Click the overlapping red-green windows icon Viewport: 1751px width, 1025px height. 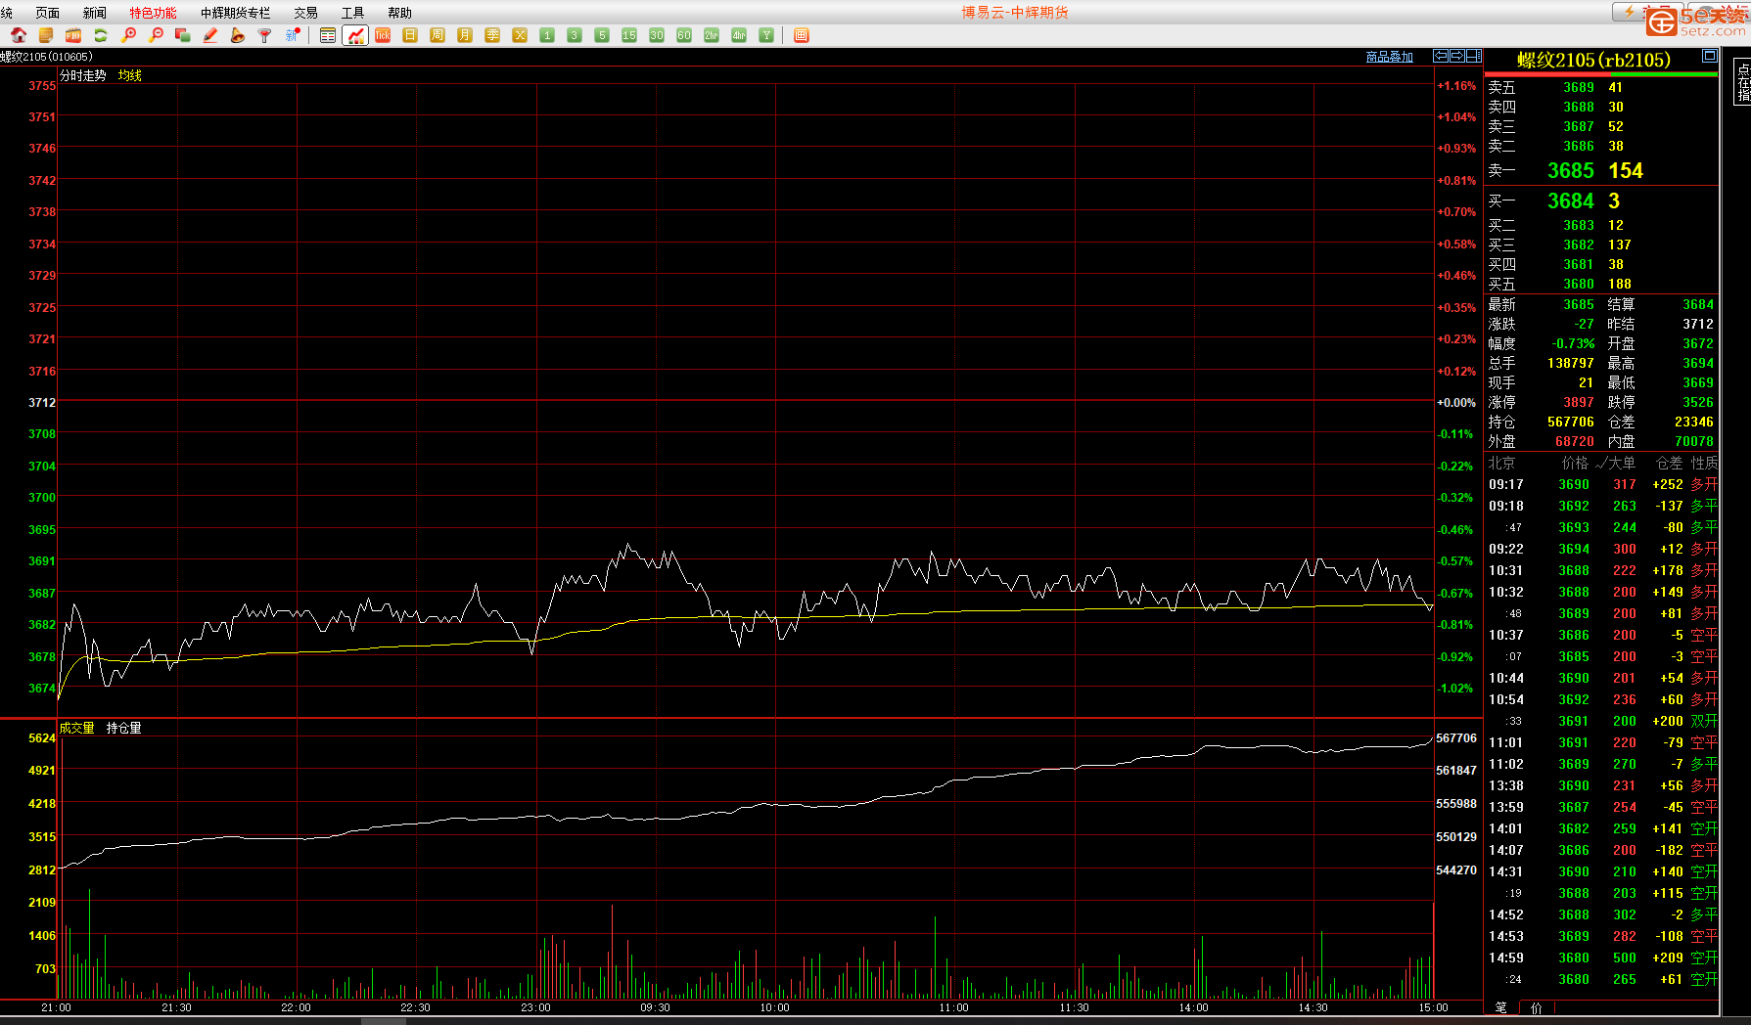tap(183, 35)
